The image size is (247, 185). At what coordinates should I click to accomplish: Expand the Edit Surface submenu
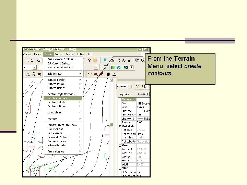pyautogui.click(x=63, y=74)
